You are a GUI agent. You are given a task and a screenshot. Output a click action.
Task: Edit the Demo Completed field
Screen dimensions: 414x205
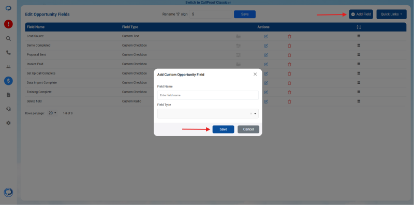click(266, 46)
